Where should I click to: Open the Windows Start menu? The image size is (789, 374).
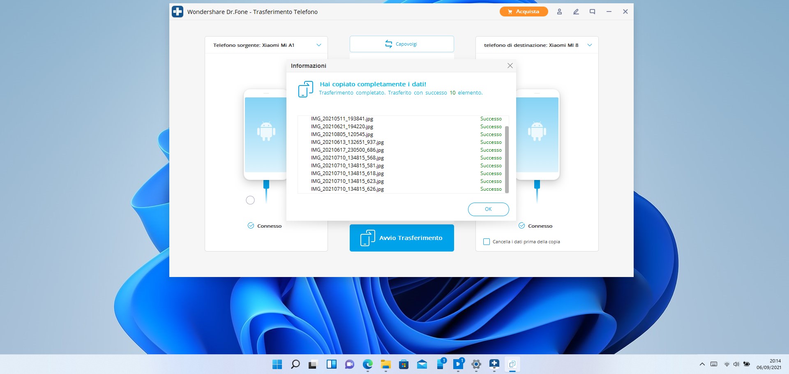[277, 364]
